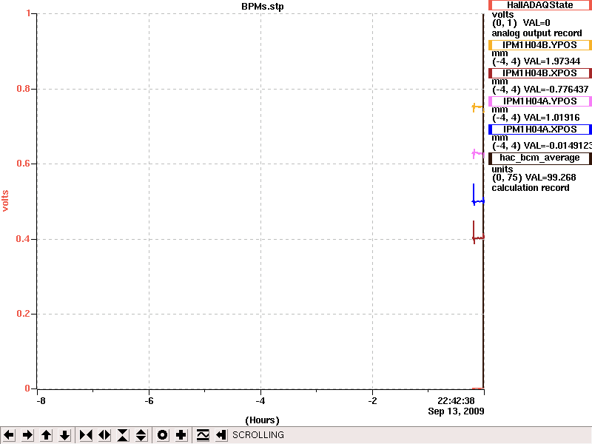Viewport: 592px width, 444px height.
Task: Pan the plot left with the left arrow
Action: (9, 435)
